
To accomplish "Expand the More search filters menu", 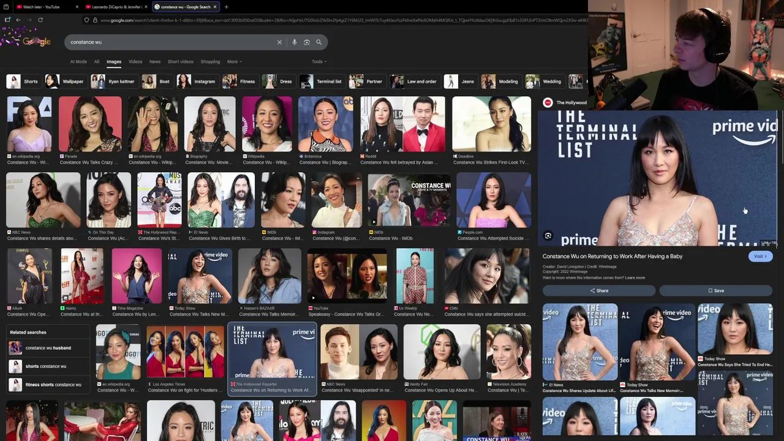I will point(235,62).
